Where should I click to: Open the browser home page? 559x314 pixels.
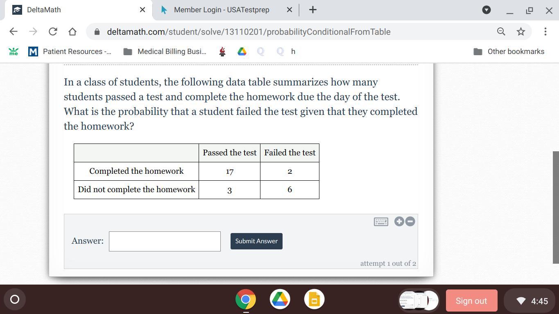click(x=72, y=31)
